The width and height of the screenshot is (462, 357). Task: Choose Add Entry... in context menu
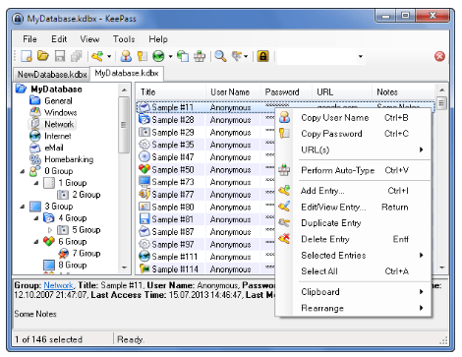[354, 191]
